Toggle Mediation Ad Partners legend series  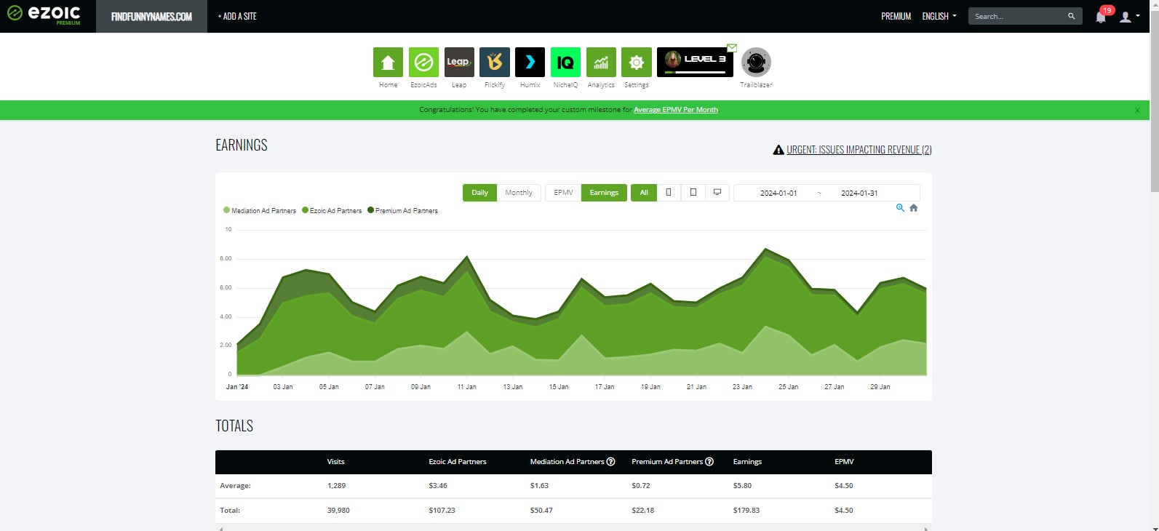[260, 211]
